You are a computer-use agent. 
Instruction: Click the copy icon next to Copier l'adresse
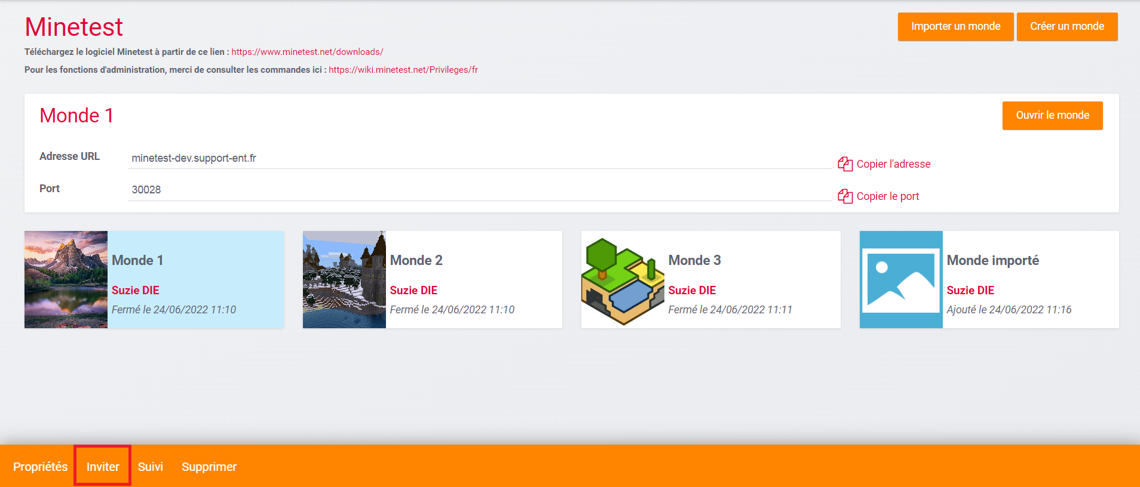(x=845, y=164)
